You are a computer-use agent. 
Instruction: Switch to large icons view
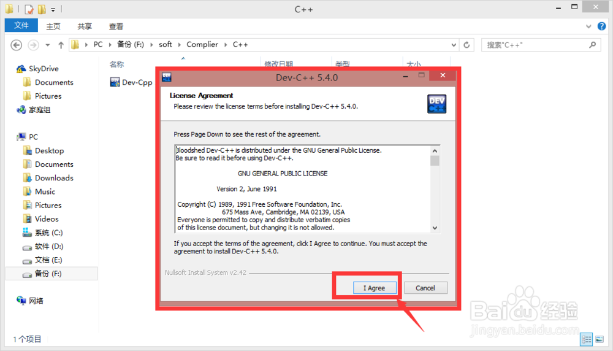coord(600,339)
